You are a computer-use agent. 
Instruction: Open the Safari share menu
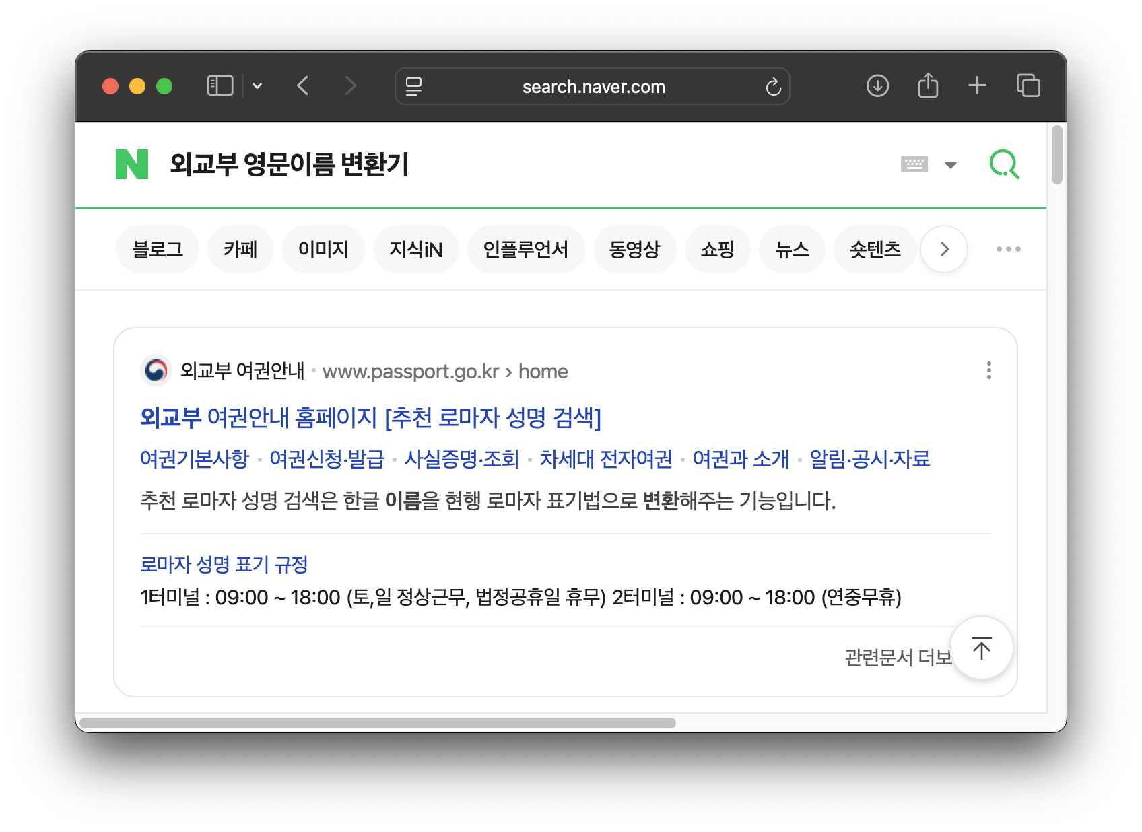click(x=928, y=86)
